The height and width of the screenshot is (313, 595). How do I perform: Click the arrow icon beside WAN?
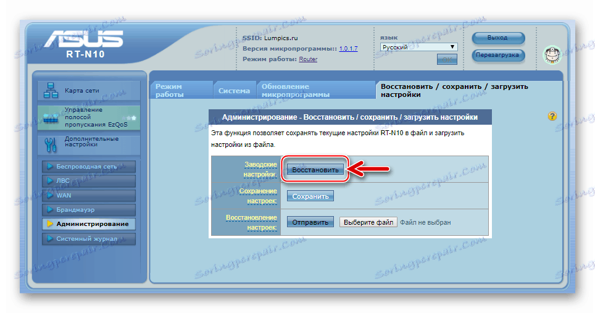click(x=50, y=195)
